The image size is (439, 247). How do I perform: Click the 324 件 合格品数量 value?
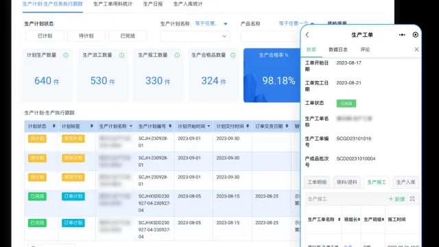coord(213,81)
